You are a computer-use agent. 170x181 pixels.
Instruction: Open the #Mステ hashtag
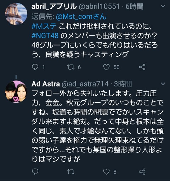(44, 26)
